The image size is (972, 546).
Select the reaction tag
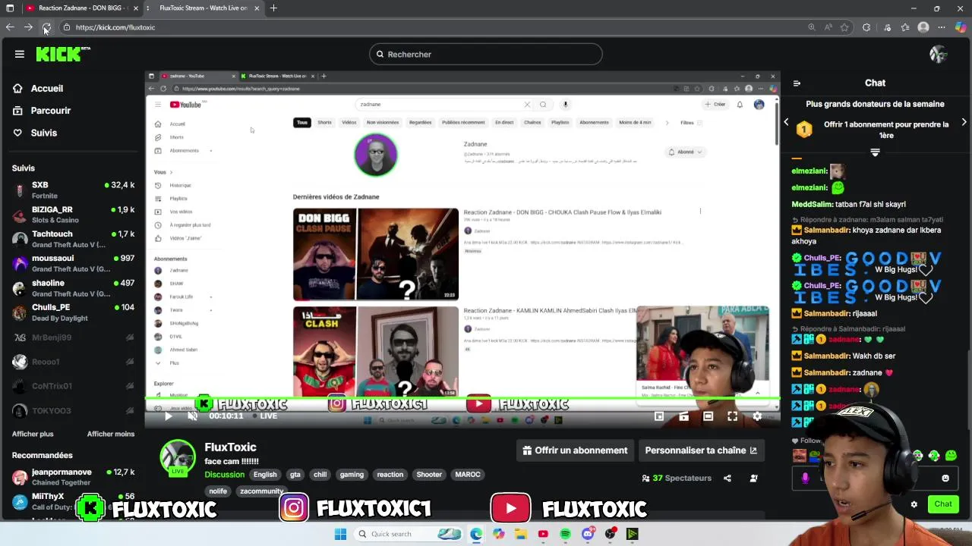pos(390,475)
